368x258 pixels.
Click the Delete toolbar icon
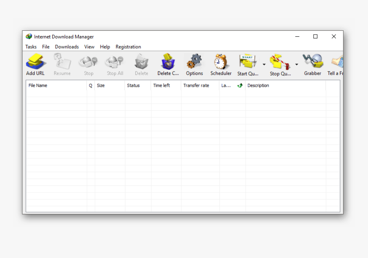[141, 62]
